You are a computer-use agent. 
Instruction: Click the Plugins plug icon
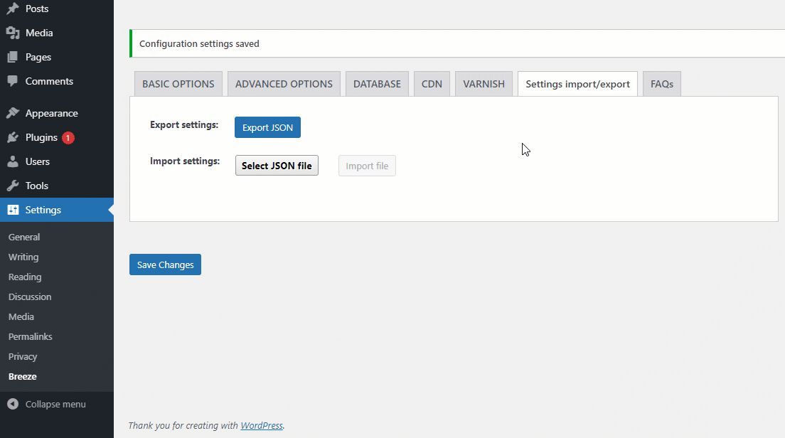(x=13, y=137)
